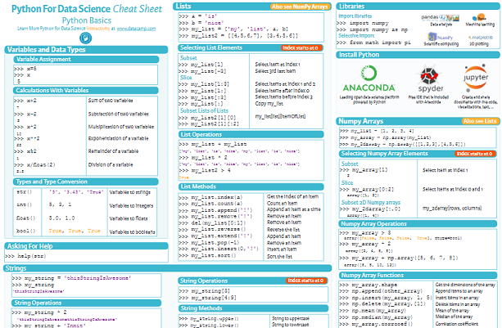This screenshot has height=328, width=502.
Task: Click the 'import numpy as np' code line
Action: click(372, 29)
